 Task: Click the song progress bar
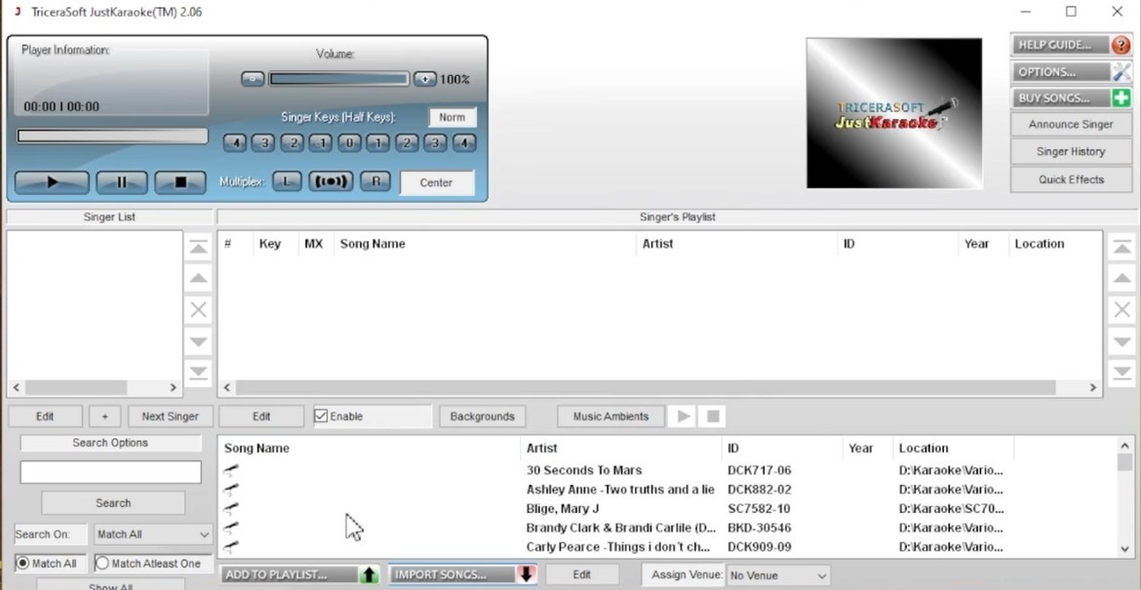pyautogui.click(x=112, y=137)
